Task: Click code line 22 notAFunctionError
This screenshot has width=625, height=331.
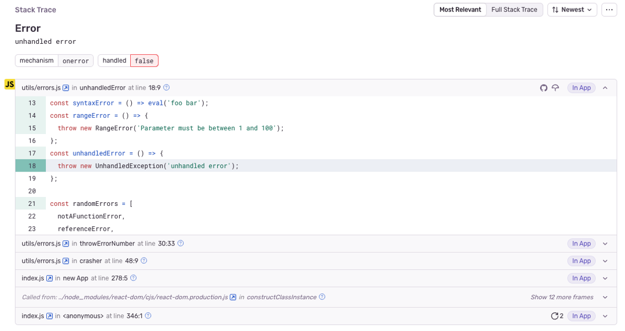Action: click(316, 216)
